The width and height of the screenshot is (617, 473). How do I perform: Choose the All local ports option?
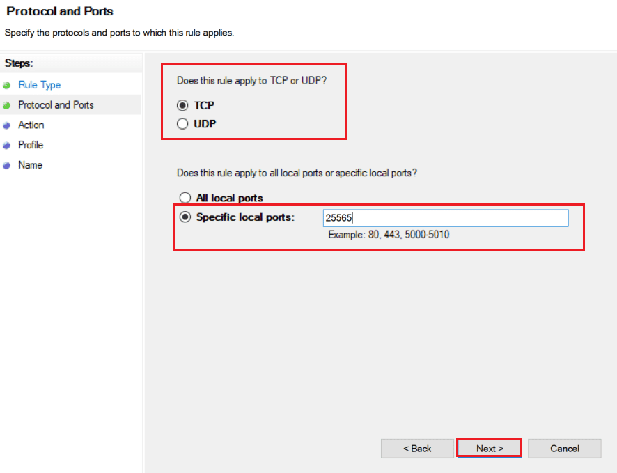185,198
